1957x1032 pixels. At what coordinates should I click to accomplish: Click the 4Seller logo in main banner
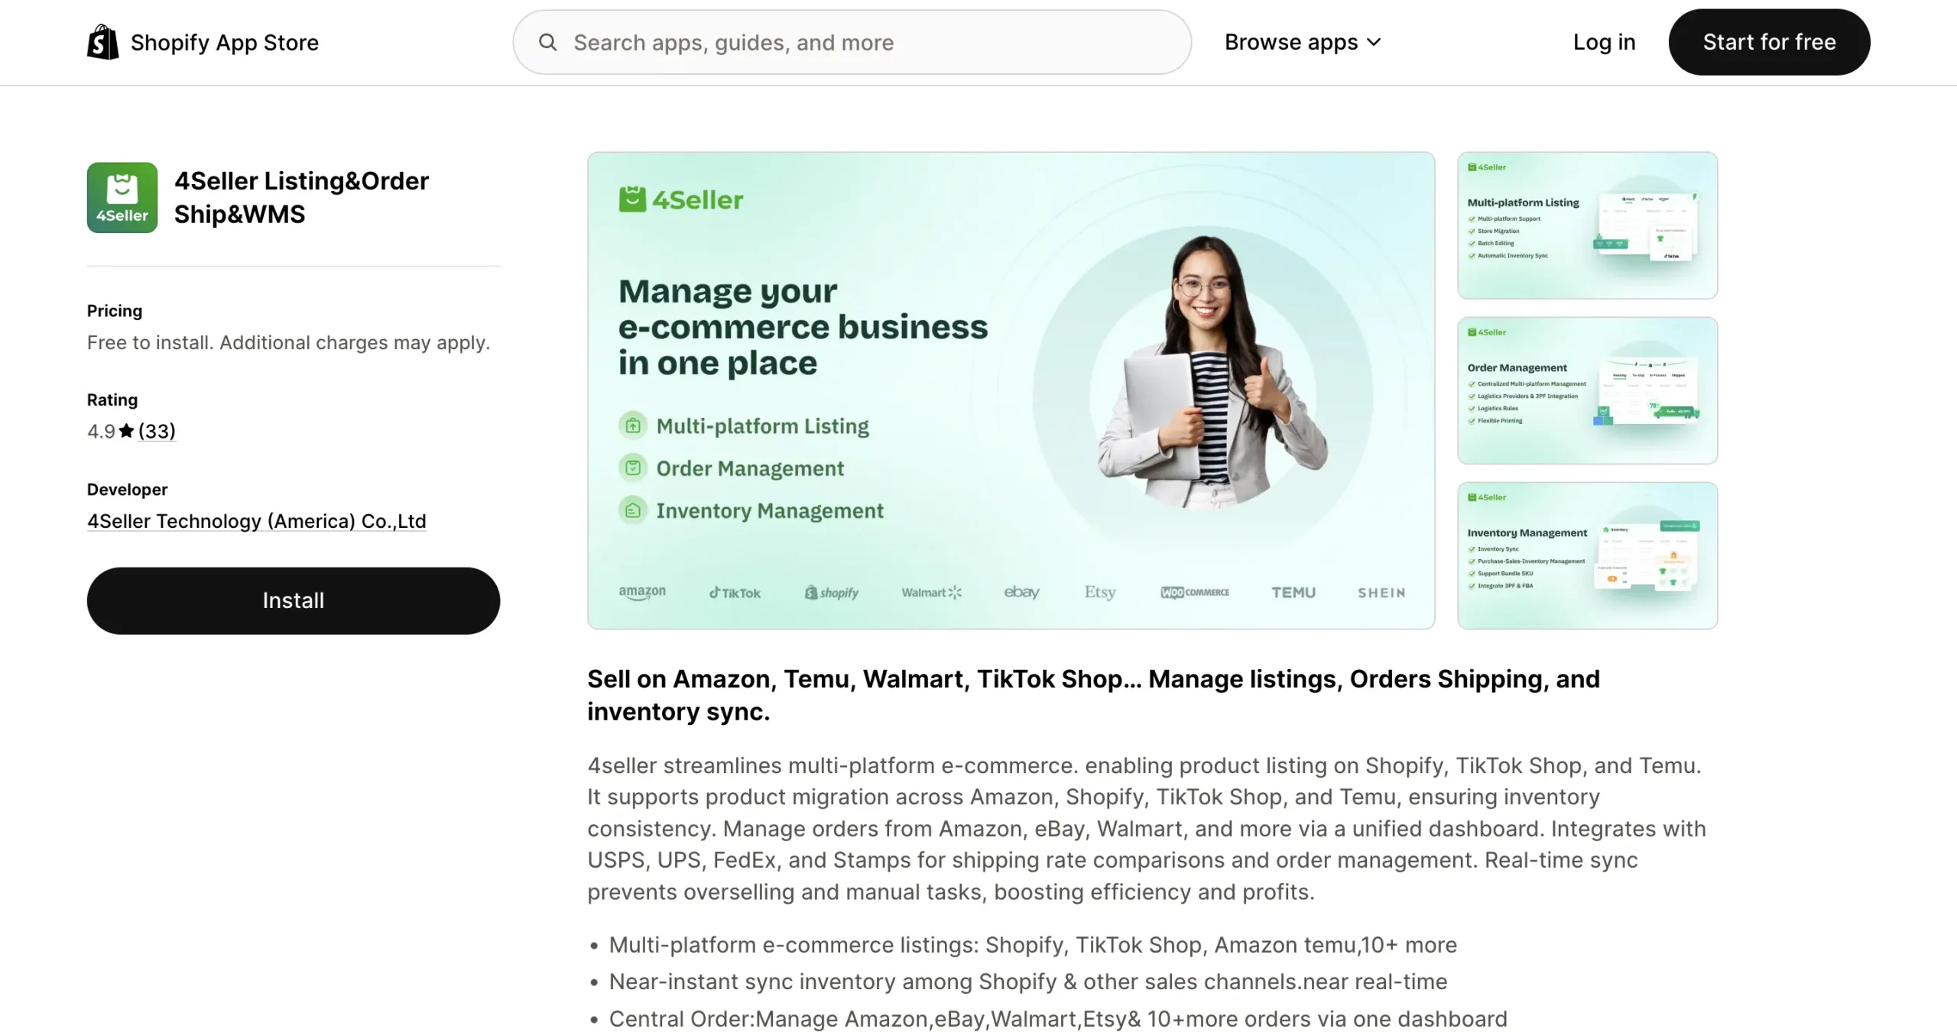(x=680, y=199)
